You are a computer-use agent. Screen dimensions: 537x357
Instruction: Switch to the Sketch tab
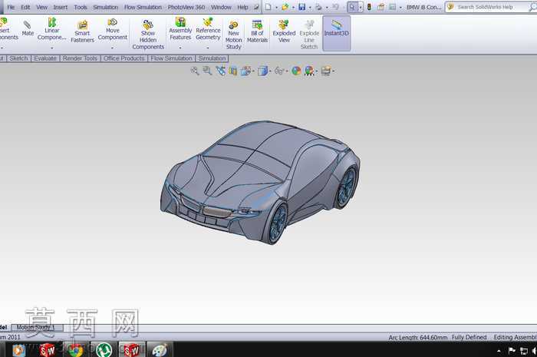pos(18,58)
